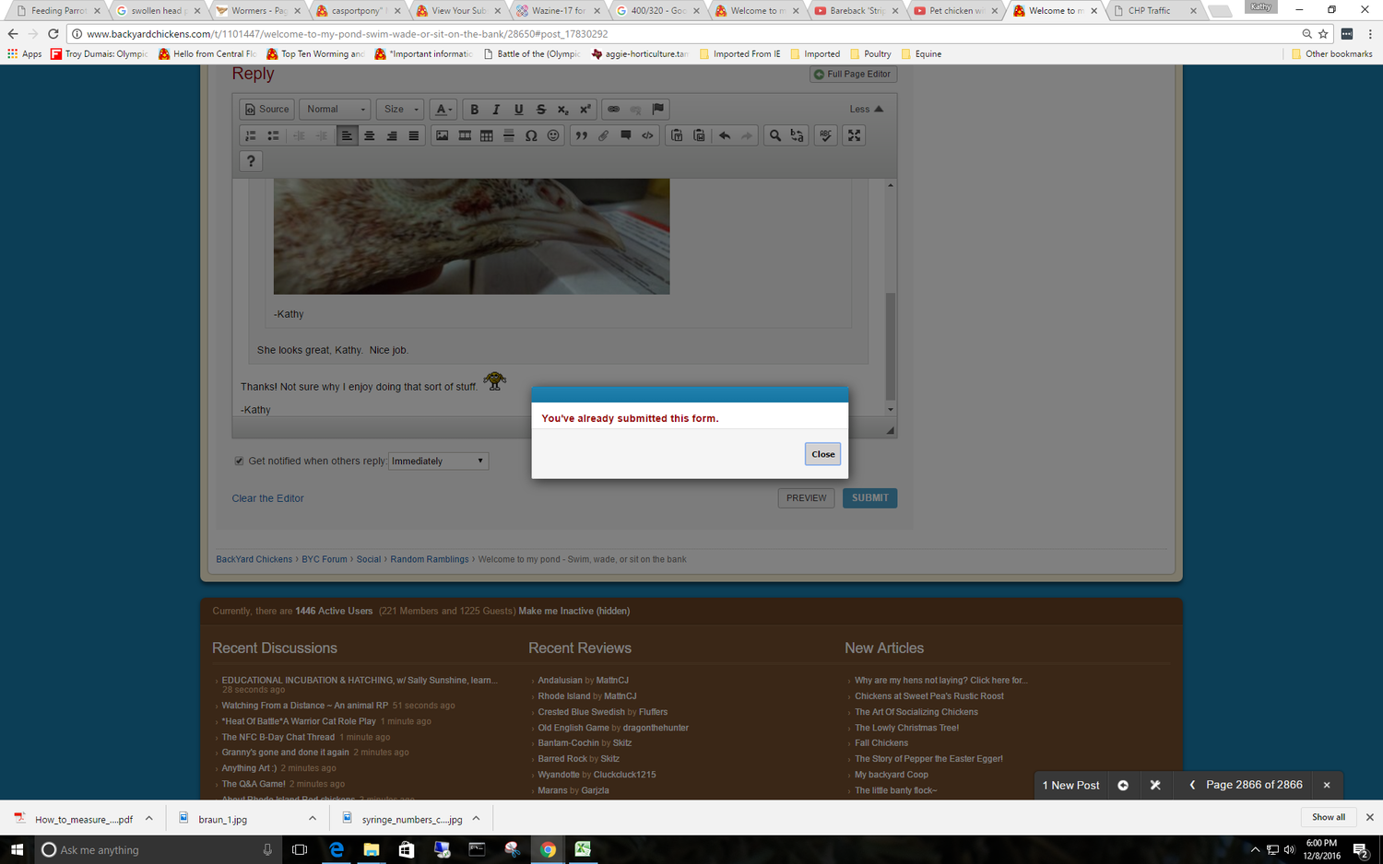Open the font Size dropdown
This screenshot has width=1383, height=864.
[400, 110]
